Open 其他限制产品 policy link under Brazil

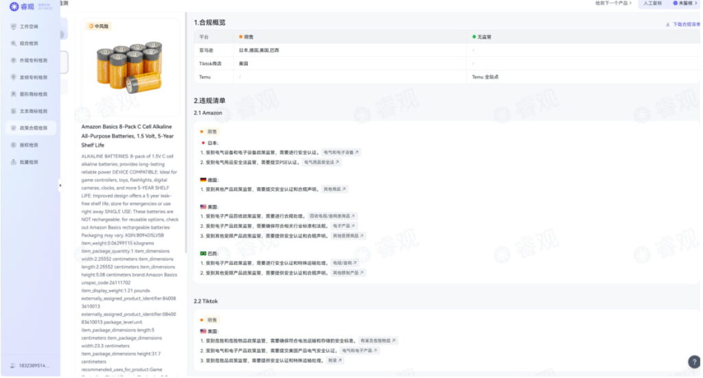[x=348, y=273]
